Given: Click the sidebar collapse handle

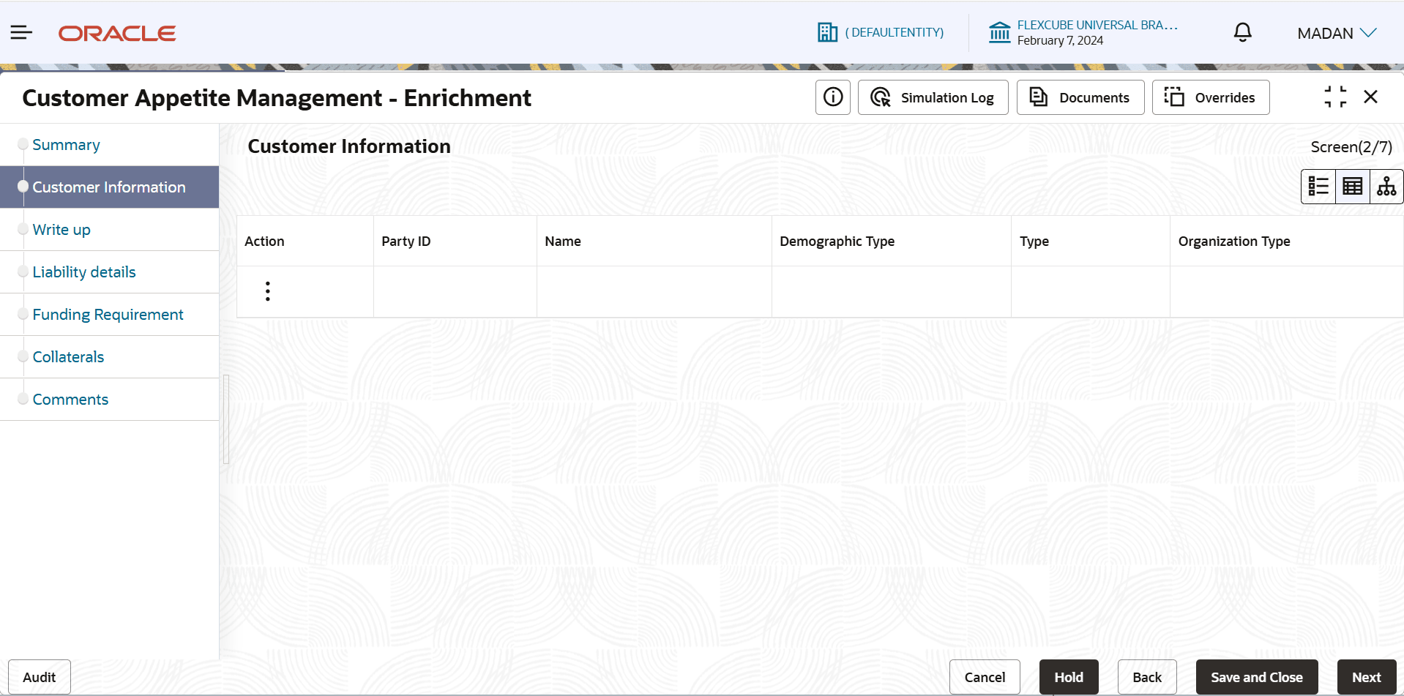Looking at the screenshot, I should [x=226, y=419].
